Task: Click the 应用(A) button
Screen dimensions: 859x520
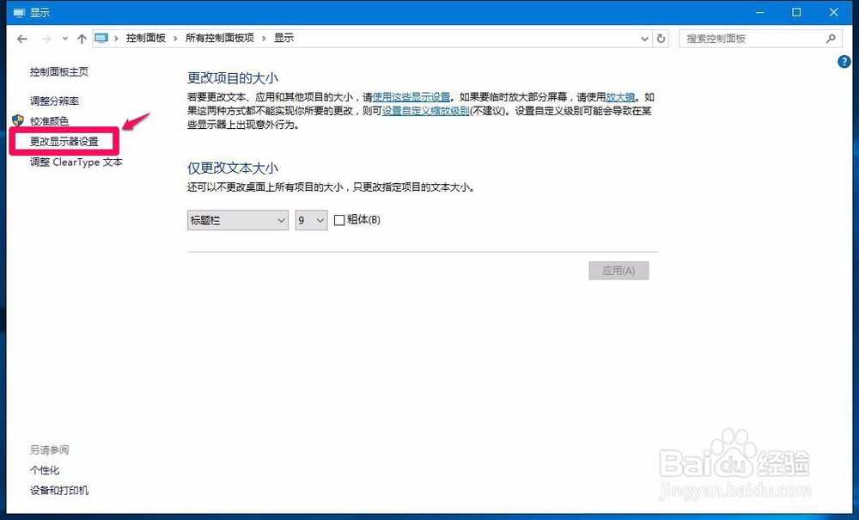Action: point(618,270)
